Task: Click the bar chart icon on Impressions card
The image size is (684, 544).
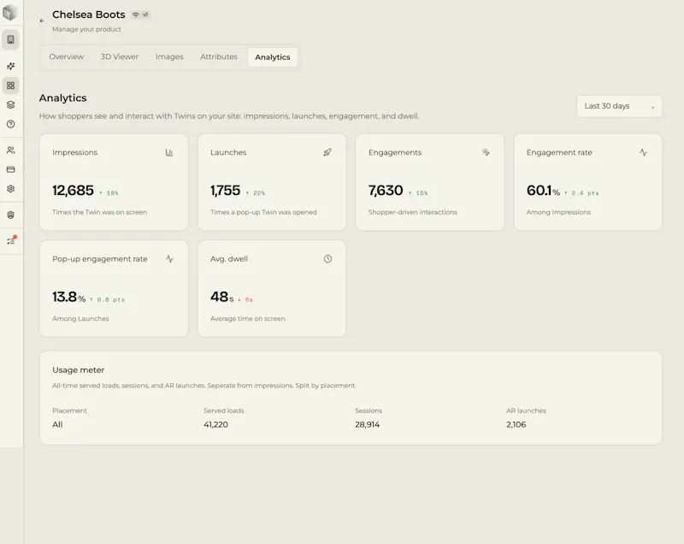Action: click(x=169, y=152)
